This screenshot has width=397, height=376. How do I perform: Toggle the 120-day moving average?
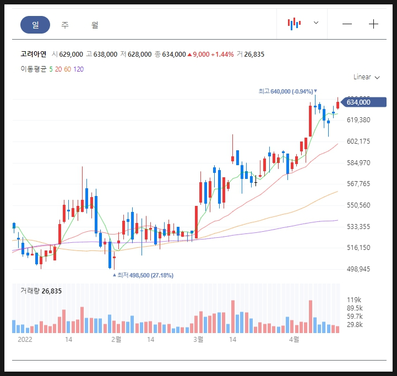pos(79,69)
